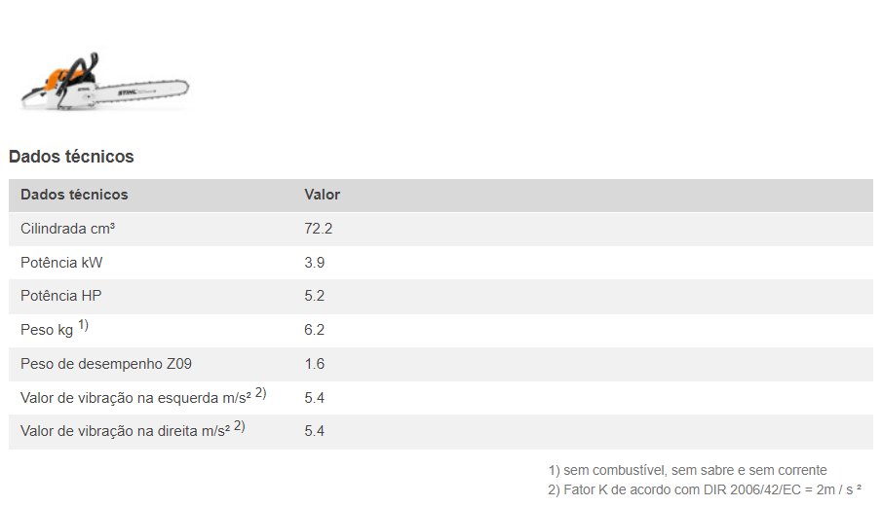Image resolution: width=882 pixels, height=506 pixels.
Task: Click the left vibration "esquerda" row label
Action: pyautogui.click(x=136, y=398)
